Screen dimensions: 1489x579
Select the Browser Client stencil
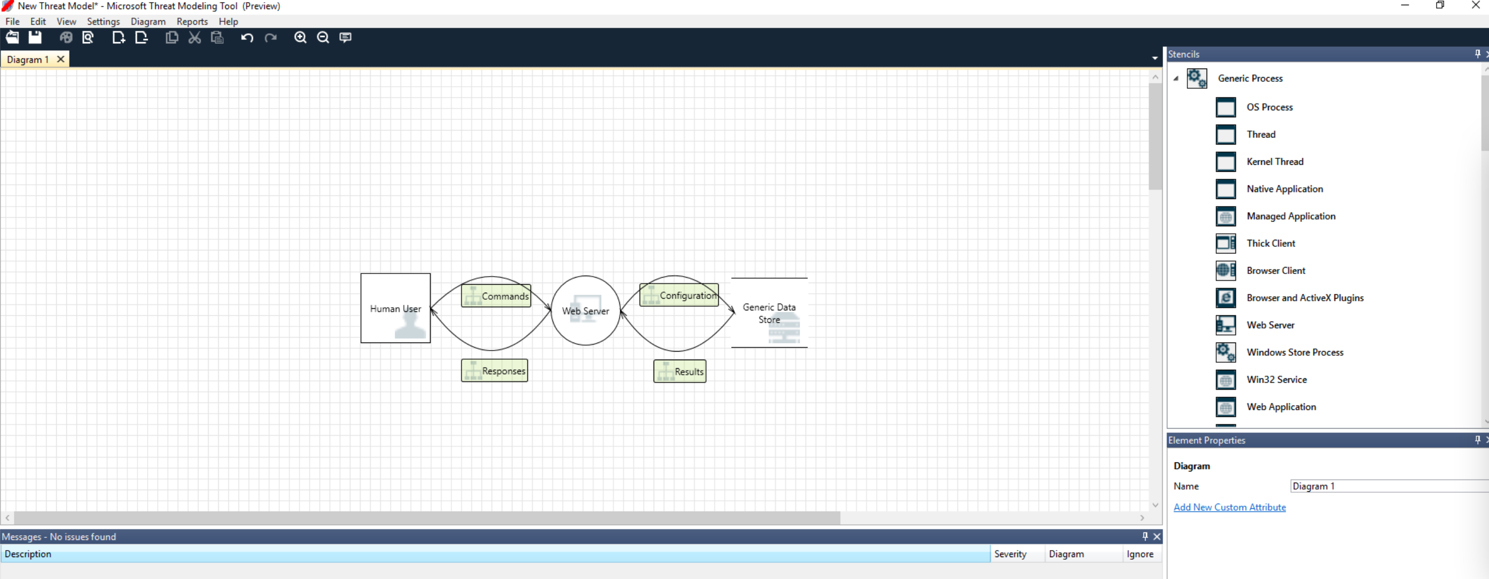point(1276,271)
